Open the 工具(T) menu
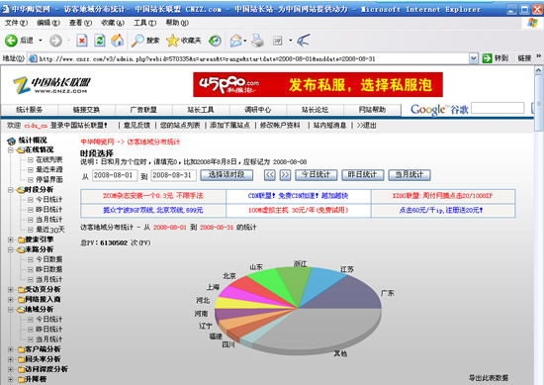544x385 pixels. 144,23
